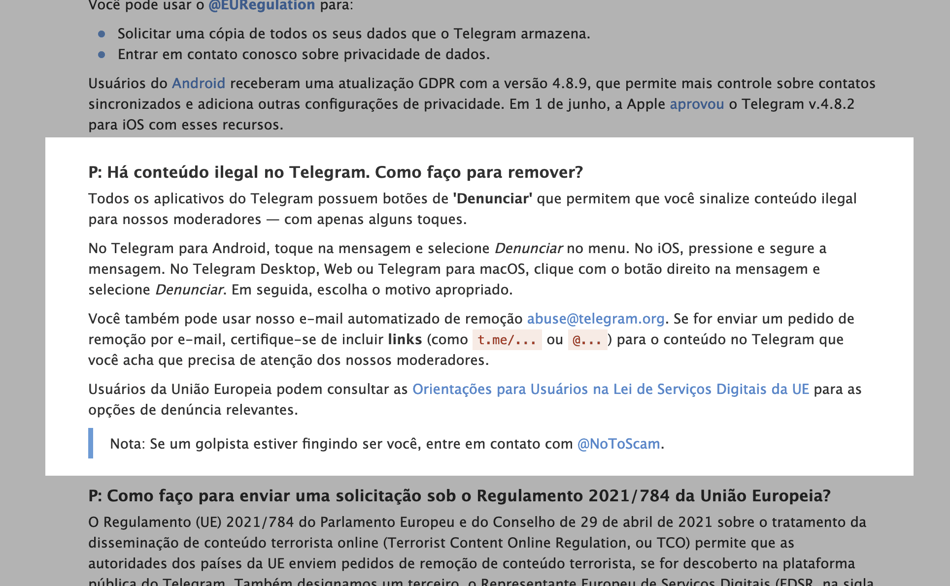The height and width of the screenshot is (586, 950).
Task: Click the heading 'Há conteúdo ilegal no Telegram'
Action: 336,172
